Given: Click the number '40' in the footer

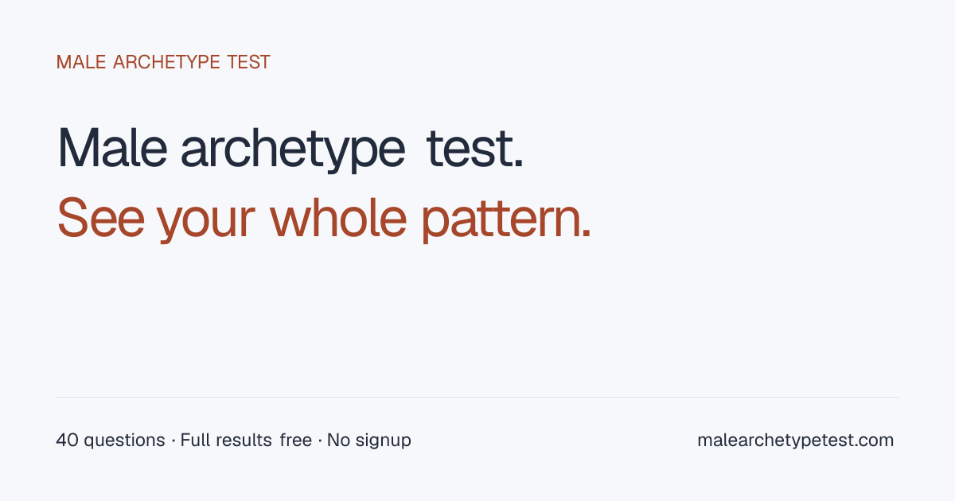Looking at the screenshot, I should 67,440.
